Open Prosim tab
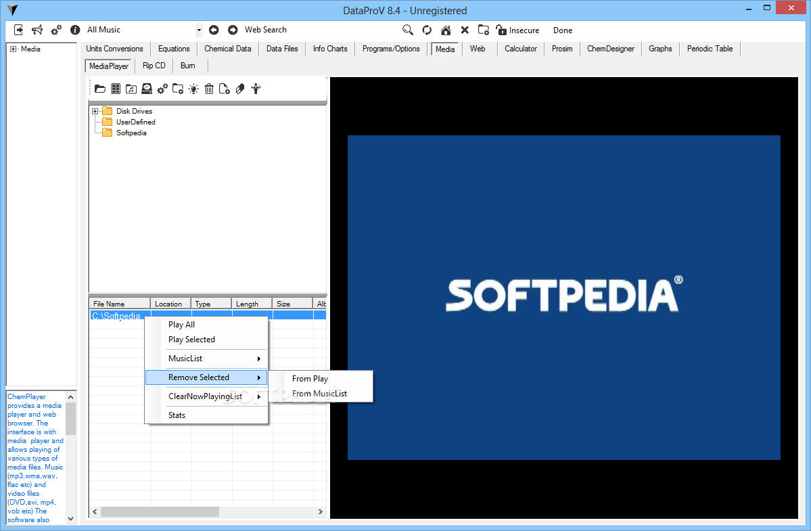Screen dimensions: 811x531 [562, 49]
